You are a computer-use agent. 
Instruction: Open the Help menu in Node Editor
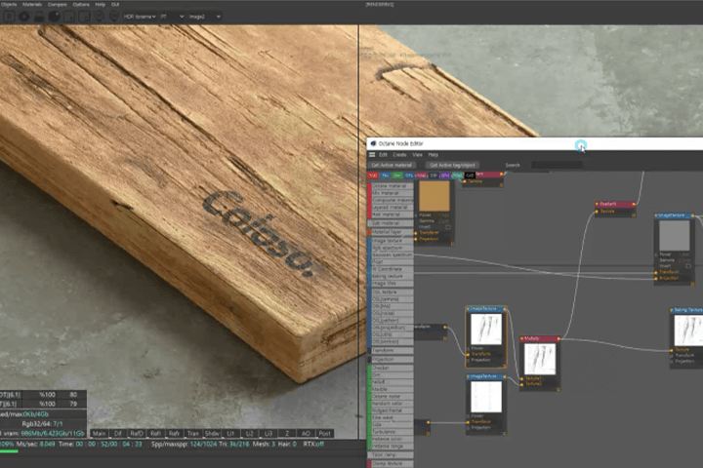pyautogui.click(x=433, y=155)
